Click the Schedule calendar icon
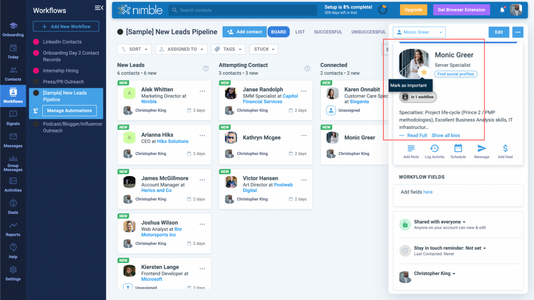 pyautogui.click(x=458, y=149)
